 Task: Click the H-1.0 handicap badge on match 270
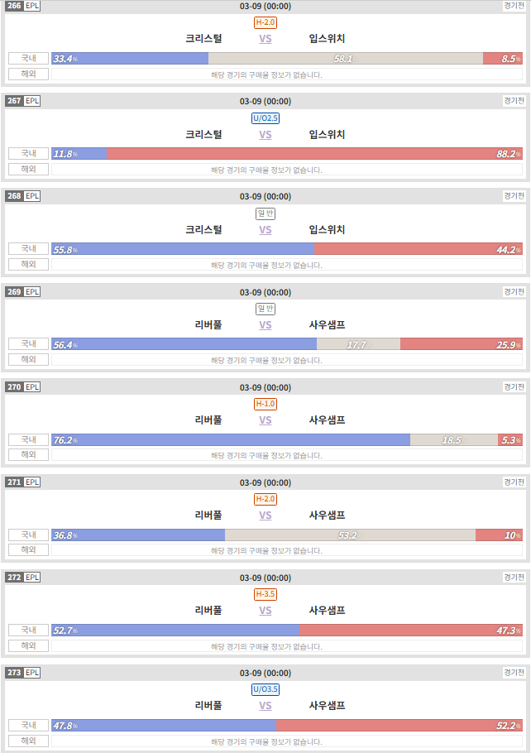265,404
